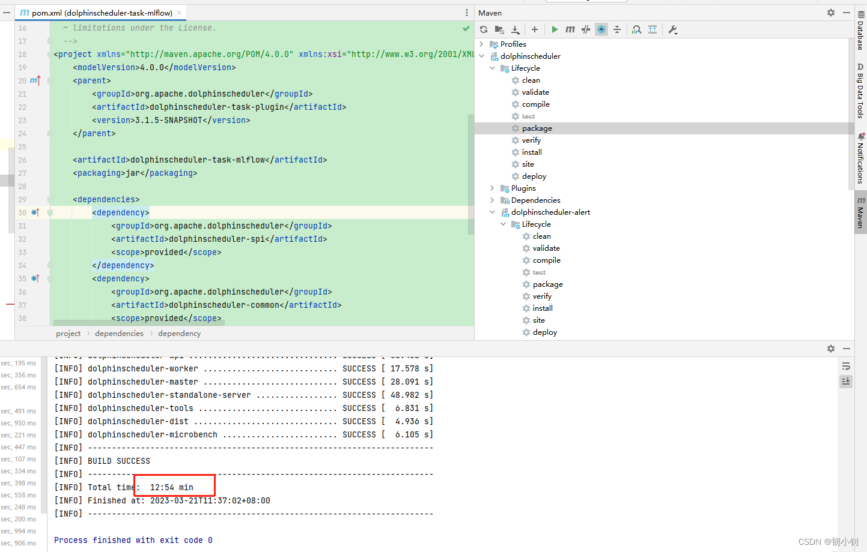Select the deploy lifecycle goal under dolphinscheduler

tap(534, 176)
